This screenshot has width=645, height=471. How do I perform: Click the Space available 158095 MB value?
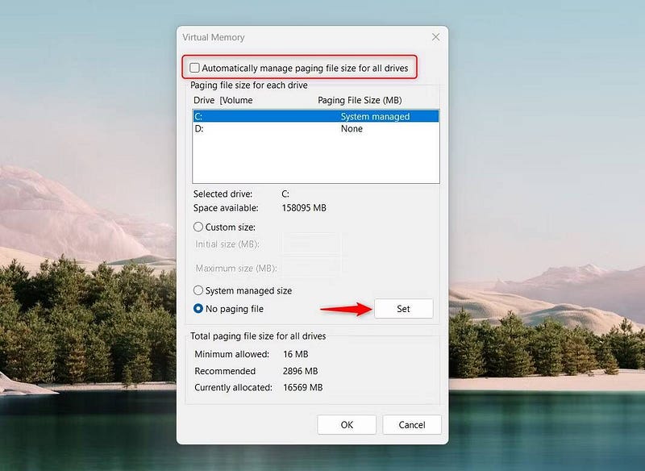click(x=303, y=208)
